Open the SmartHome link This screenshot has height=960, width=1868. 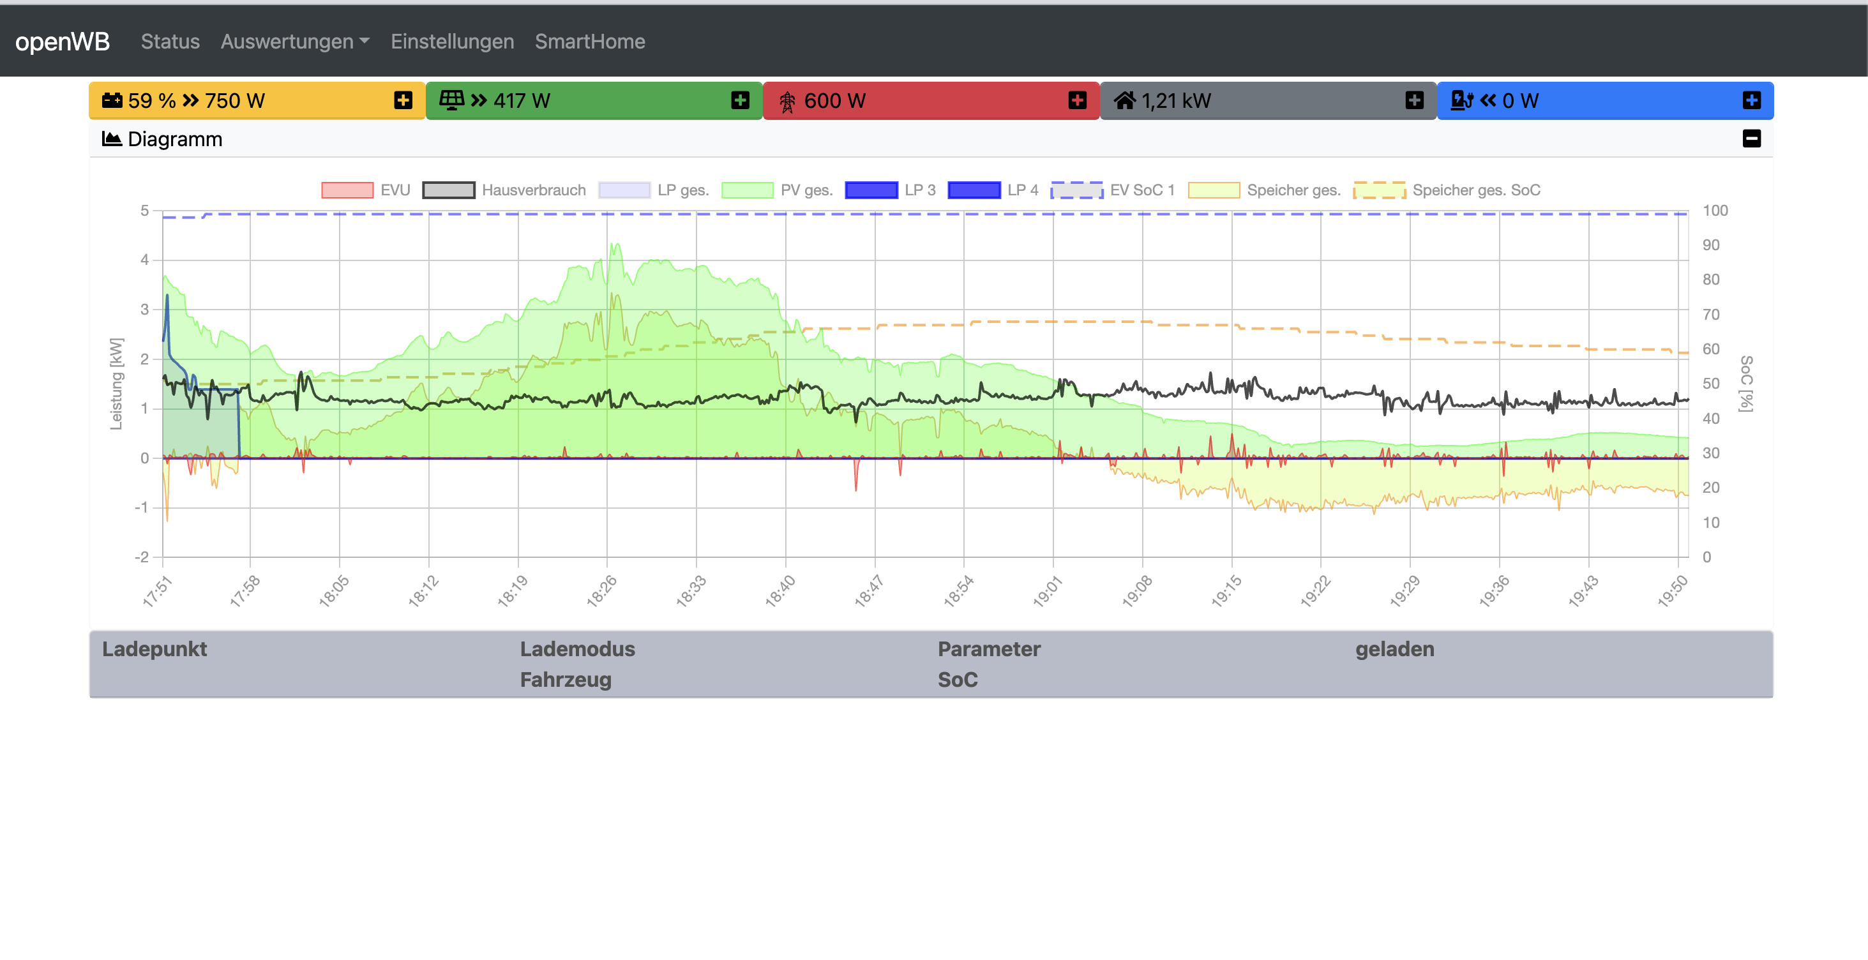[589, 41]
